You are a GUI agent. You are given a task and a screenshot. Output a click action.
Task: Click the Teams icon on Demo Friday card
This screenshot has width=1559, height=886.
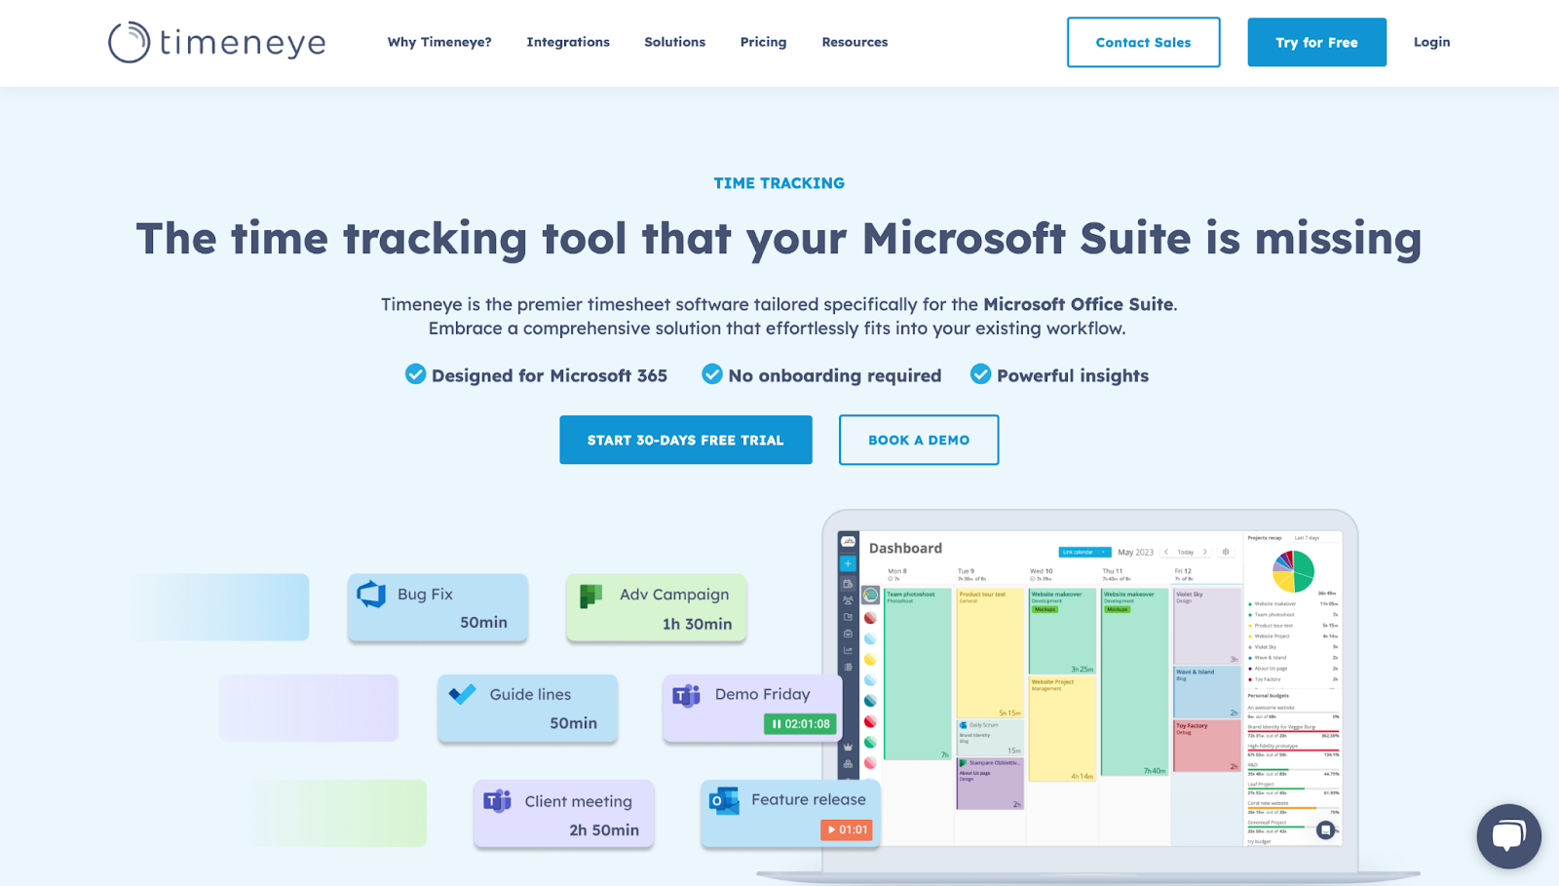[x=686, y=695]
